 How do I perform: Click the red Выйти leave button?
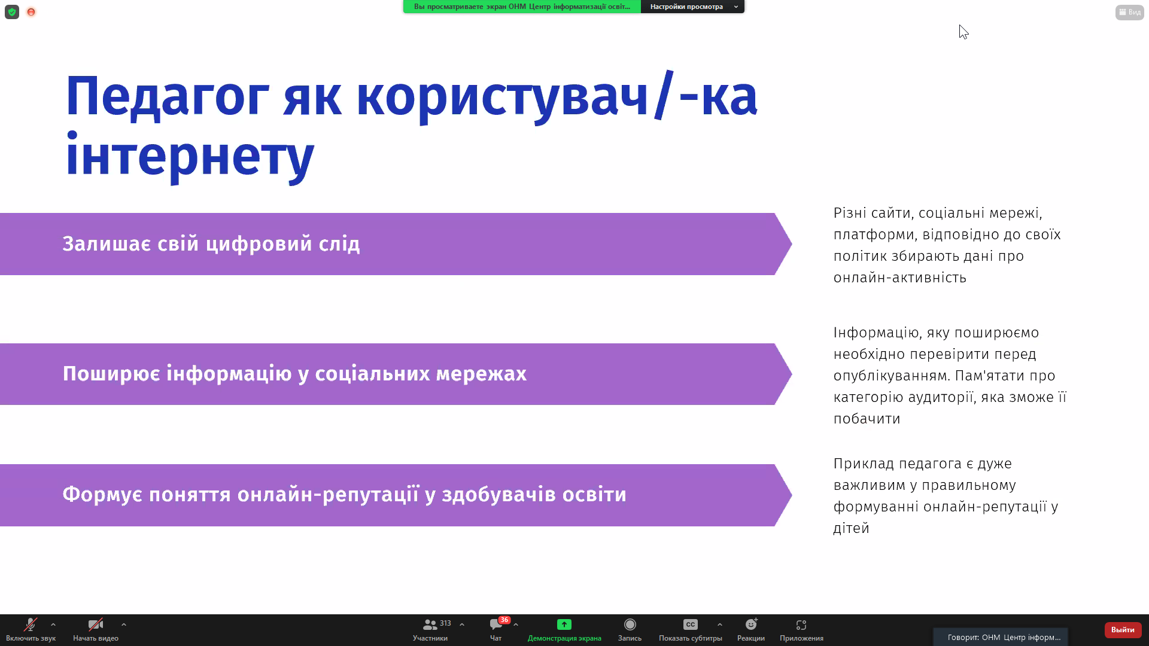[1123, 630]
